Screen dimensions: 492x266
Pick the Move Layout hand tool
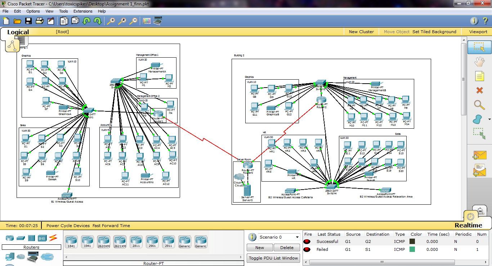(x=479, y=62)
